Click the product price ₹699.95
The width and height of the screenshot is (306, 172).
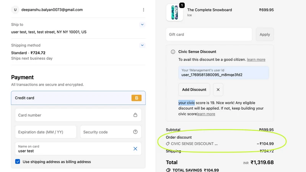tap(266, 10)
